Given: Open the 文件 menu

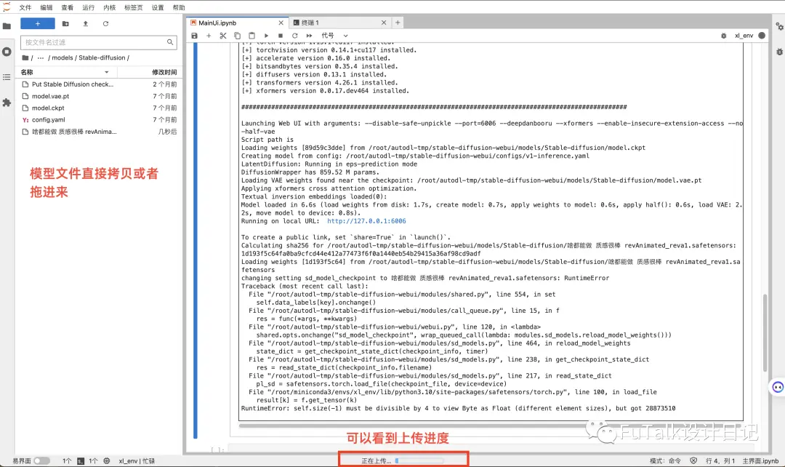Looking at the screenshot, I should point(25,7).
